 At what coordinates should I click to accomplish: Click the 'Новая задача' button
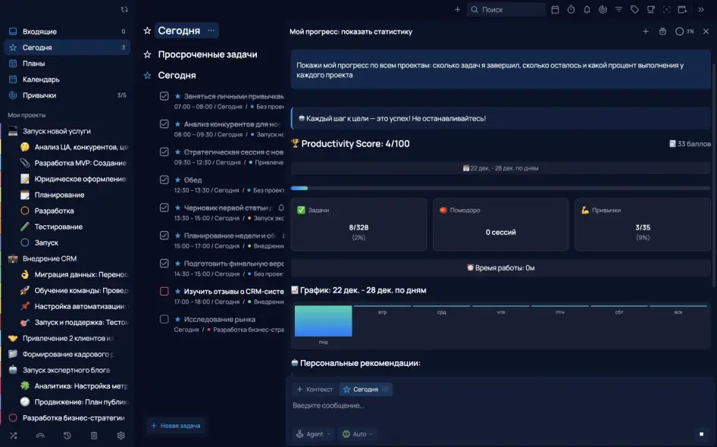pos(176,426)
